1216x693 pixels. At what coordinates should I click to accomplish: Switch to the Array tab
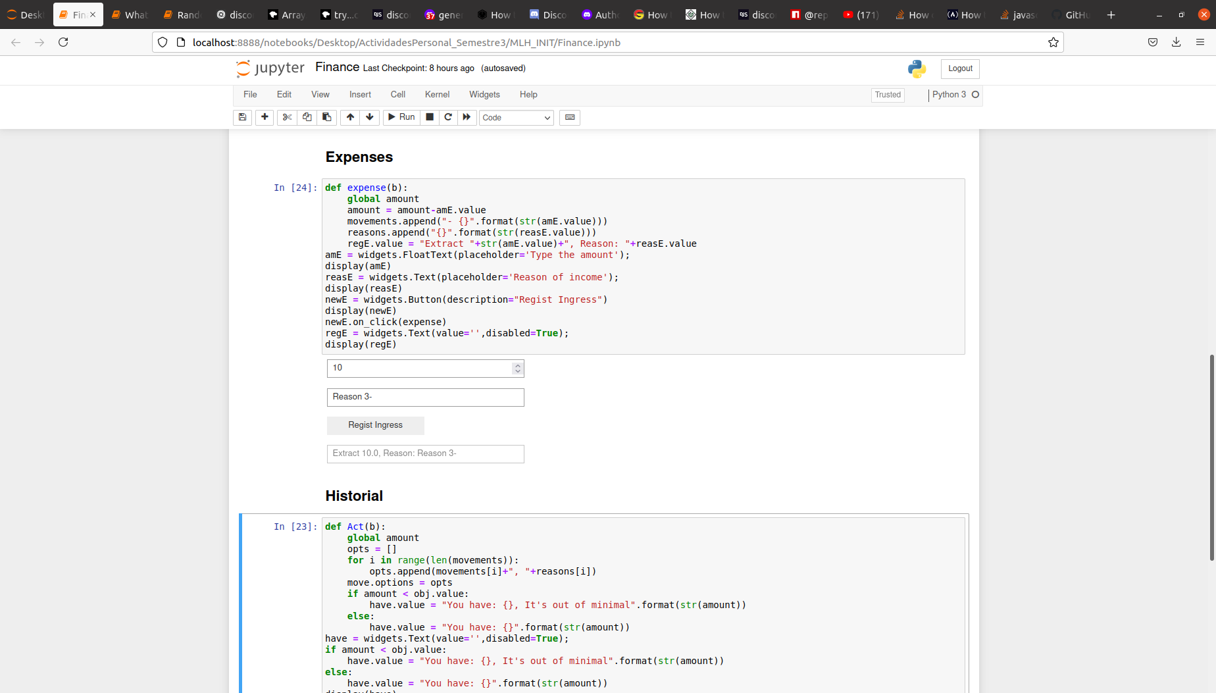click(287, 14)
